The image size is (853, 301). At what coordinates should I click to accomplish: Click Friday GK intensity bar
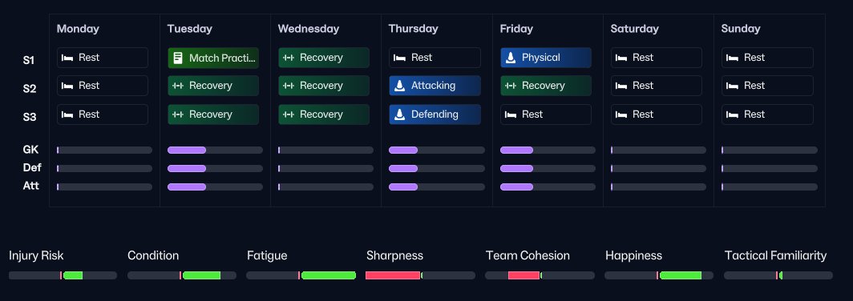548,150
